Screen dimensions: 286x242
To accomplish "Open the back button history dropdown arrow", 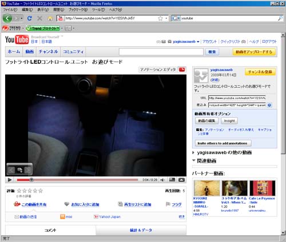I will tap(22, 18).
